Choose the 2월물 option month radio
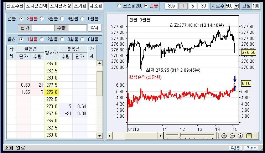The height and width of the screenshot is (153, 265). [42, 39]
